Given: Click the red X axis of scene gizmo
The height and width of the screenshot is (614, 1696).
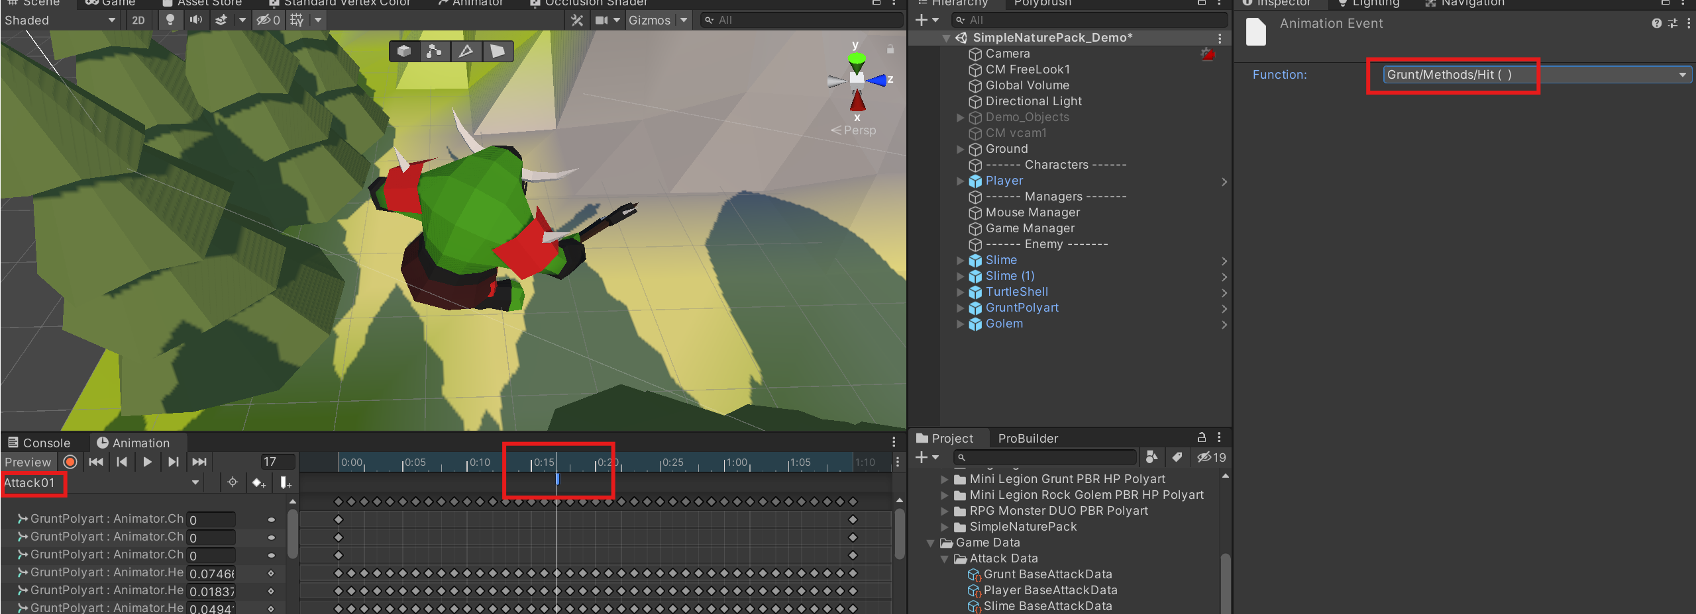Looking at the screenshot, I should click(x=858, y=100).
